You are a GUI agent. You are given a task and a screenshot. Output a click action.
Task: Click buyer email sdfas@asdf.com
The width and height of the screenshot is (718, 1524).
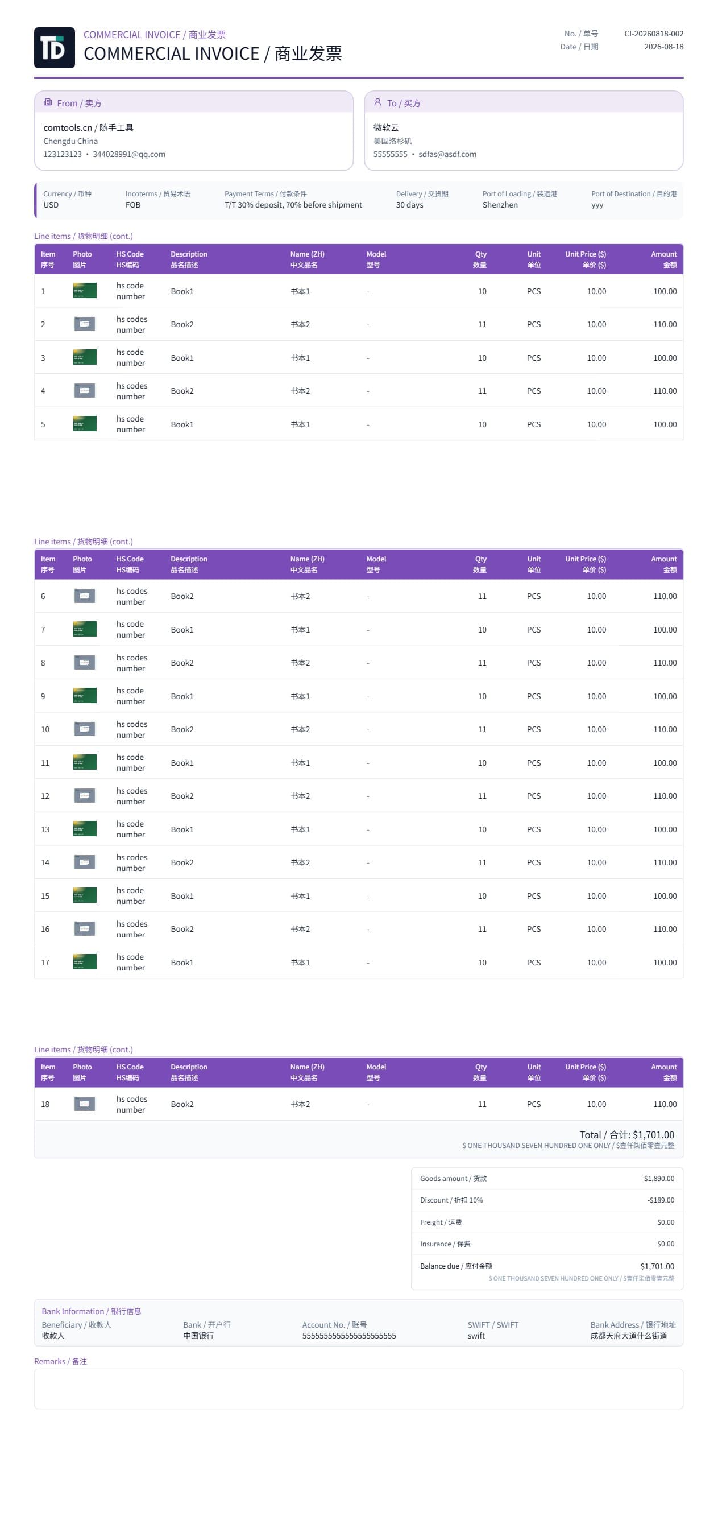(x=447, y=154)
